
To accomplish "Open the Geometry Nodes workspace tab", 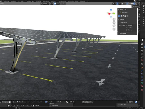I will (73, 1).
